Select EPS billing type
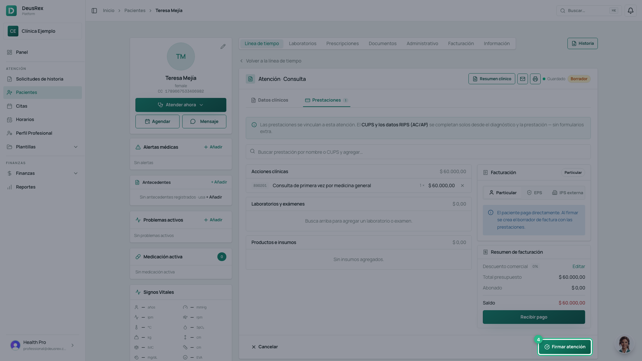The height and width of the screenshot is (361, 642). pos(534,193)
